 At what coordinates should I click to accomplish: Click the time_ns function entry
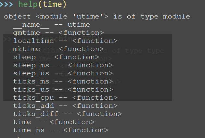click(61, 130)
